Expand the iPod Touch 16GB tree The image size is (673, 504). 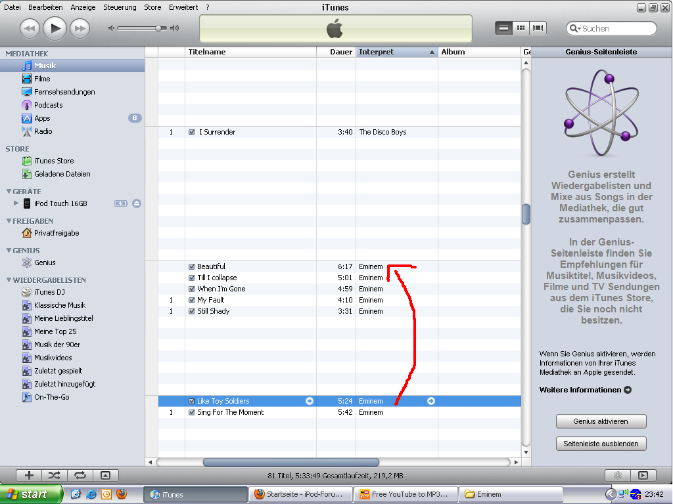point(16,203)
